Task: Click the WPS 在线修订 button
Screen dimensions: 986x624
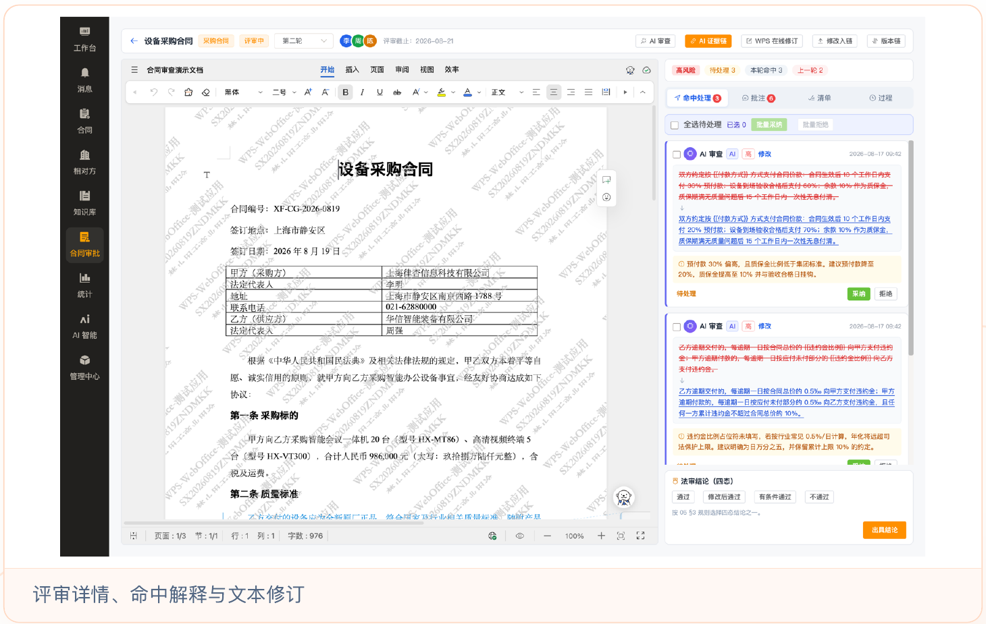Action: pyautogui.click(x=772, y=41)
